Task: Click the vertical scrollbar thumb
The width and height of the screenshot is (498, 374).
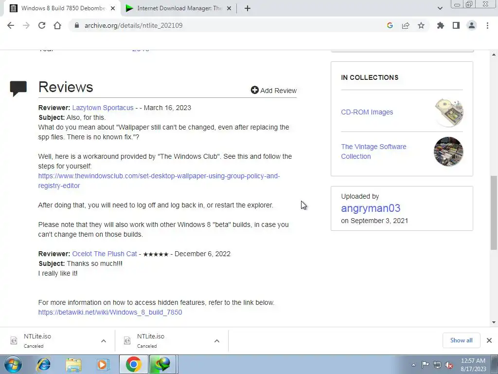Action: [494, 213]
